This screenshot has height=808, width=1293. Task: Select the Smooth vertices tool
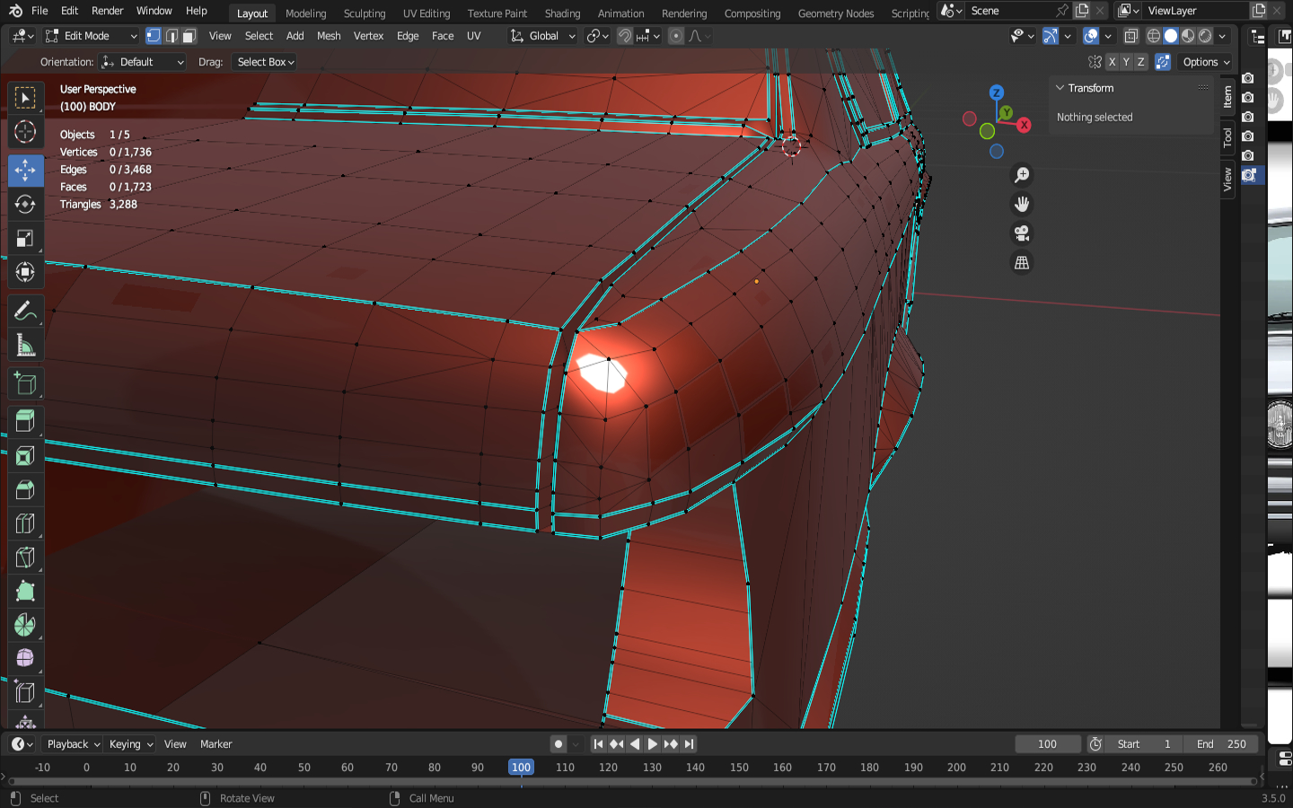pyautogui.click(x=25, y=659)
